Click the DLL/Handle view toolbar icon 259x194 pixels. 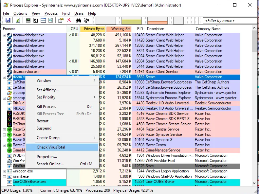click(x=51, y=20)
